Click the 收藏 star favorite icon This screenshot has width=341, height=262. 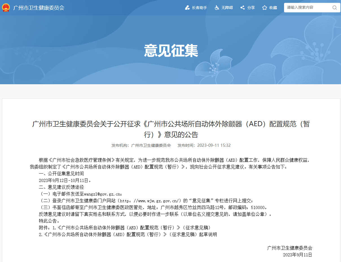(264, 8)
